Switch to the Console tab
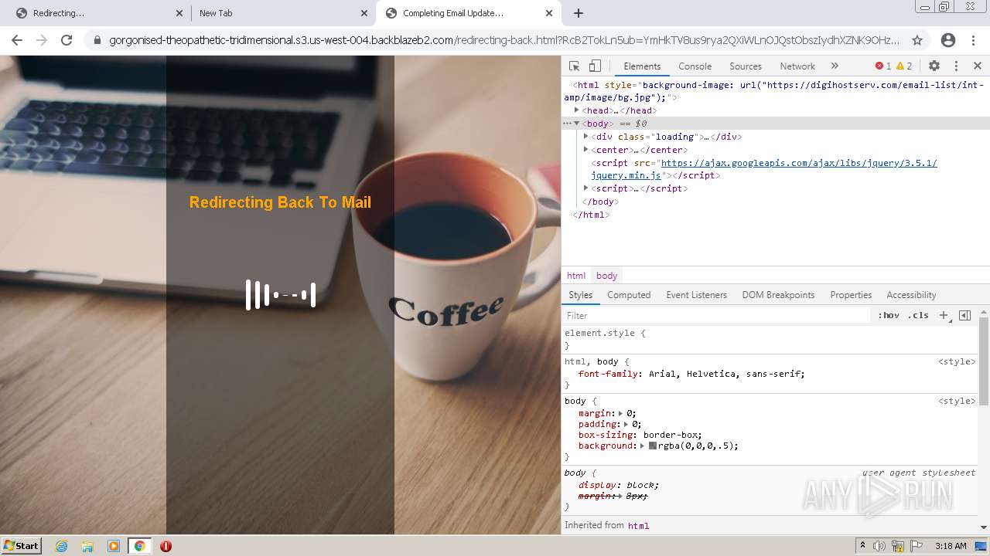 click(x=695, y=66)
